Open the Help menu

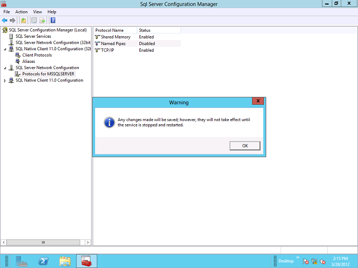point(52,12)
